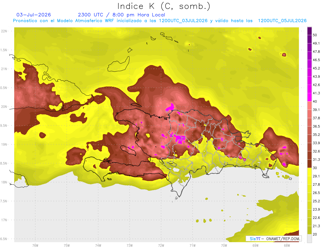Click the "46.5" color scale value
The width and height of the screenshot is (322, 249).
(x=316, y=60)
